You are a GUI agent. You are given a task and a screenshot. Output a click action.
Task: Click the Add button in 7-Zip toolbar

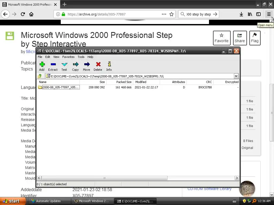[x=42, y=66]
